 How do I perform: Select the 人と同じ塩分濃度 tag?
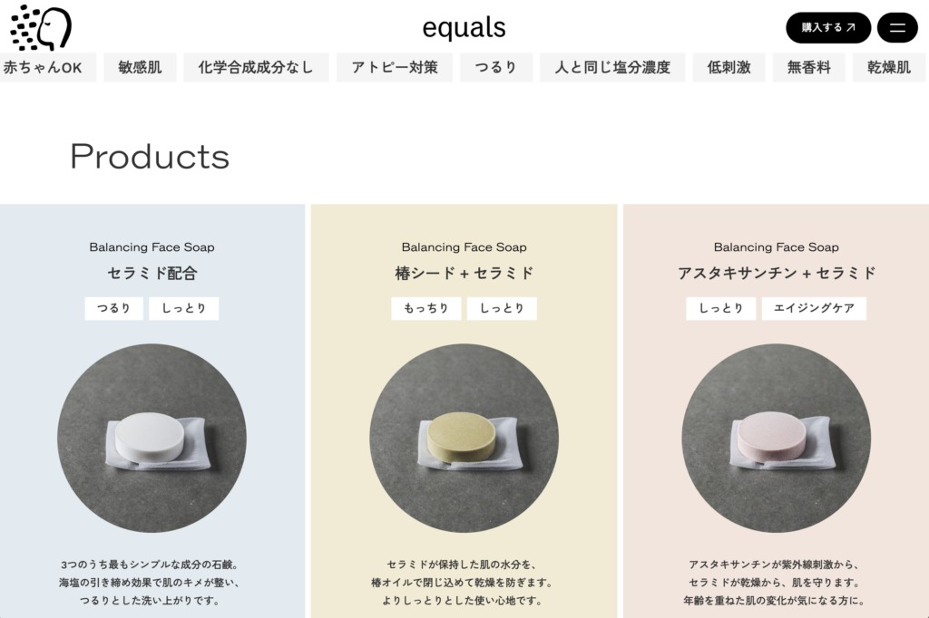coord(612,67)
